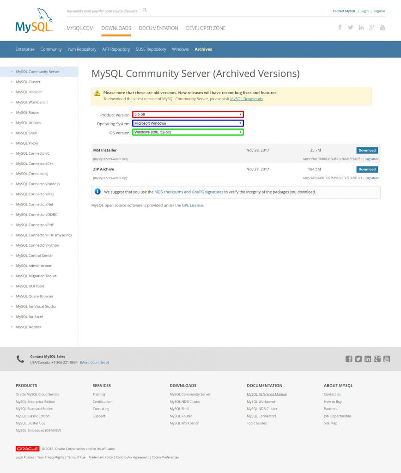Open SUSE Repository in the blue bar
The width and height of the screenshot is (401, 473).
click(x=151, y=49)
